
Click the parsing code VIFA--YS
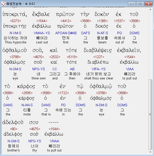click(x=99, y=69)
